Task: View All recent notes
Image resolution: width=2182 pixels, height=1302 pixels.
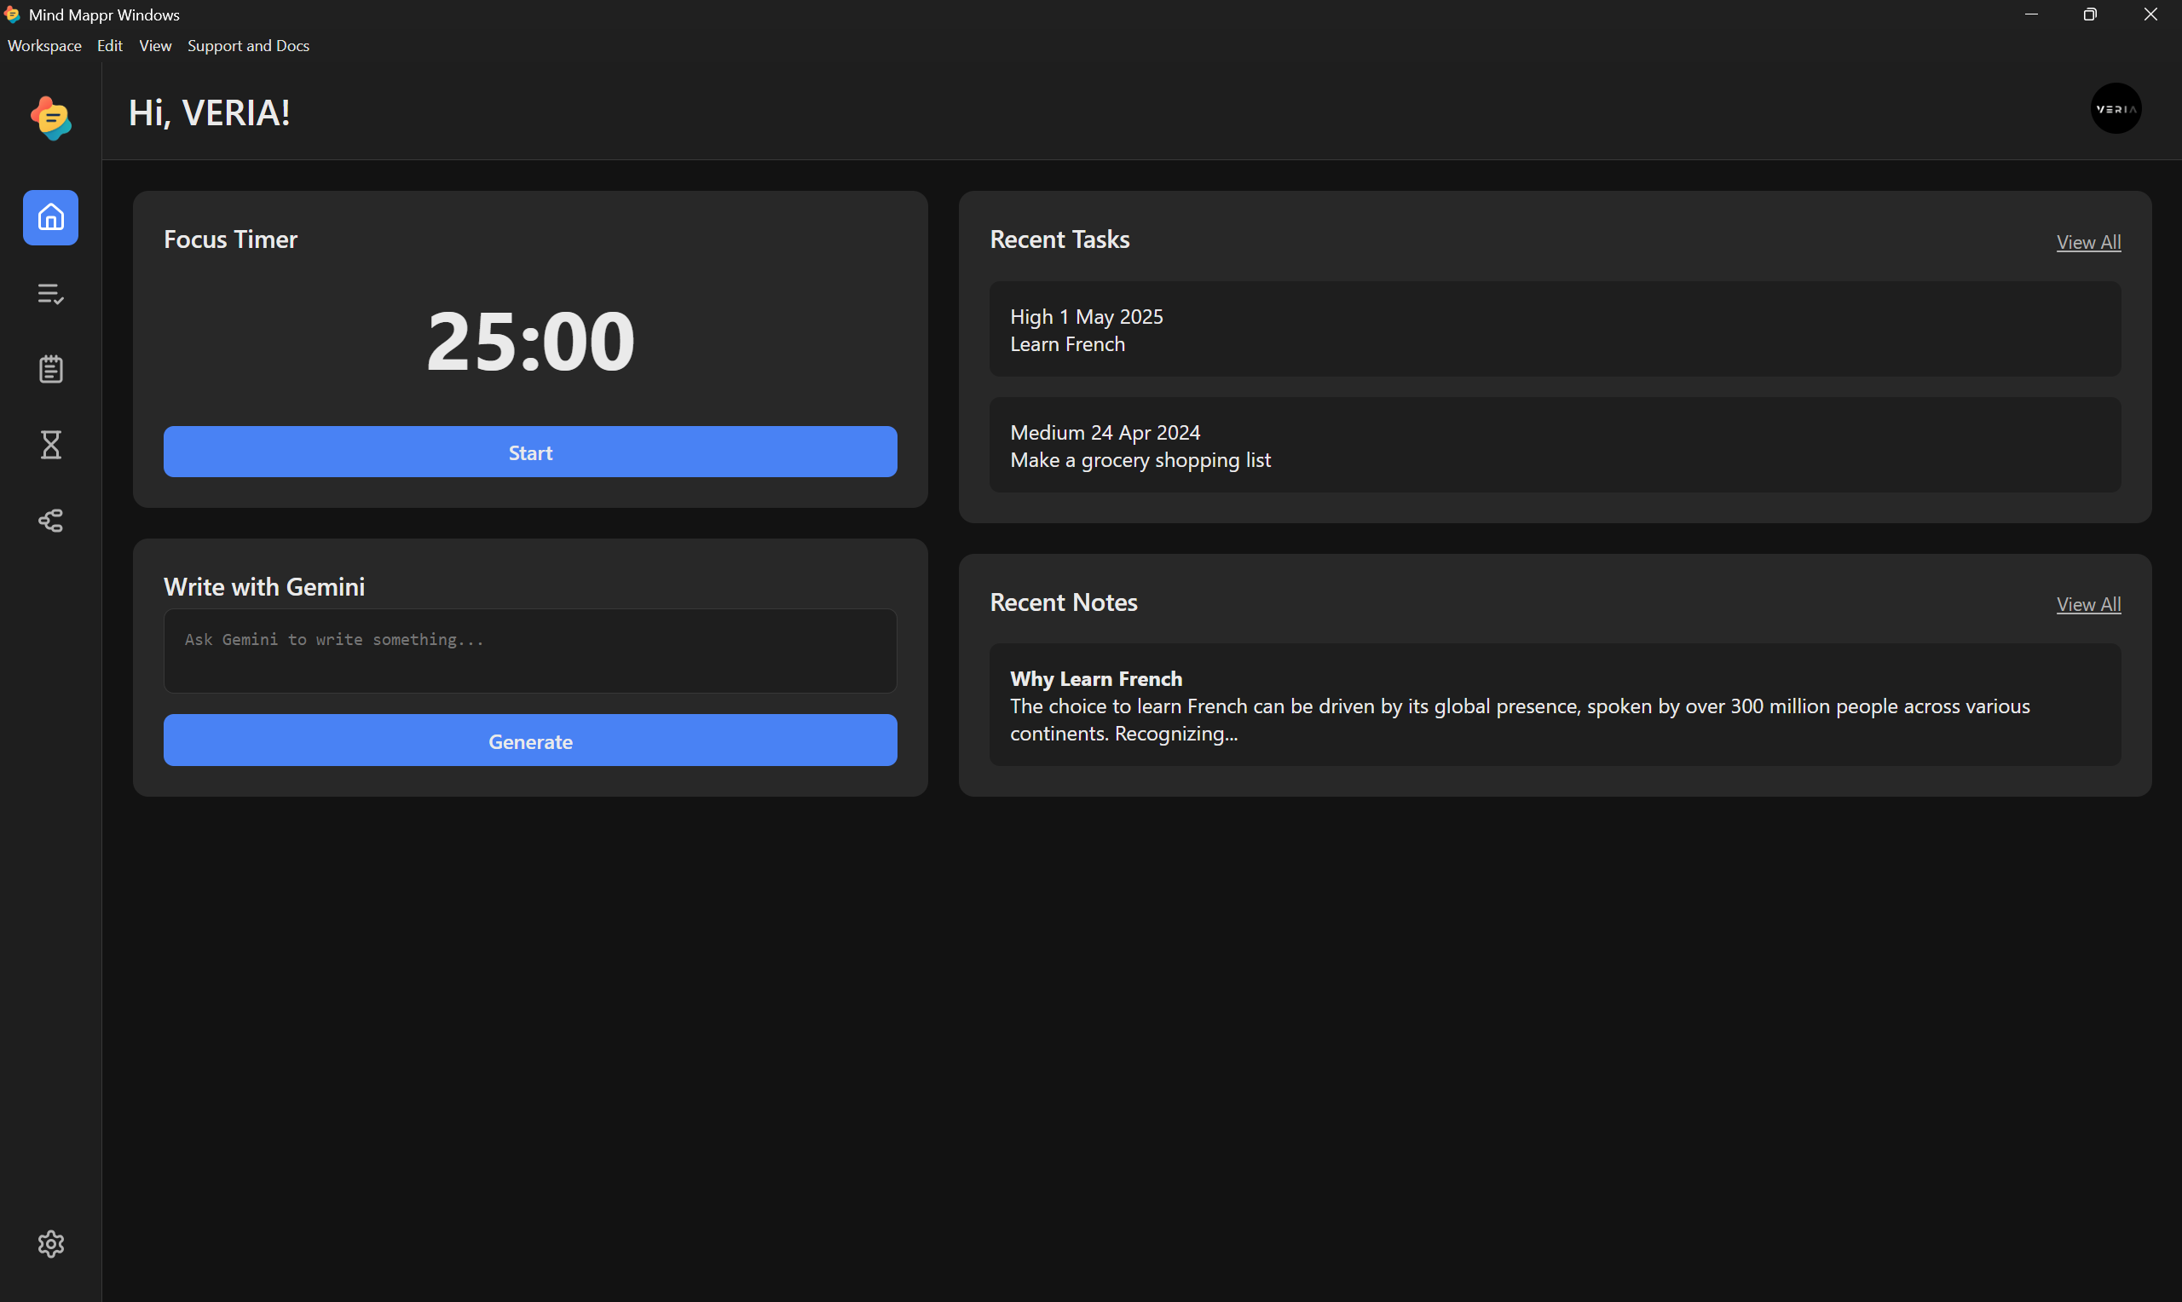Action: (x=2088, y=603)
